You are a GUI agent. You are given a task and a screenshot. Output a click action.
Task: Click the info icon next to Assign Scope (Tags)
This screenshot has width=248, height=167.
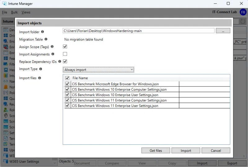tap(52, 46)
